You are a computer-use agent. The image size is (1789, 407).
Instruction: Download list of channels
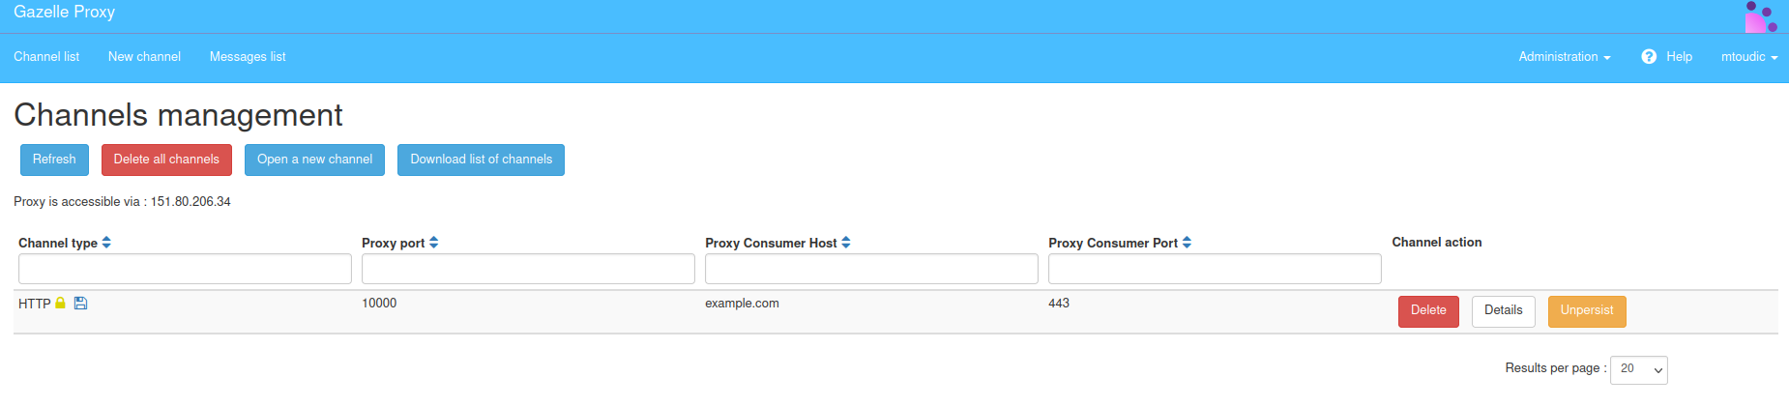click(x=481, y=160)
